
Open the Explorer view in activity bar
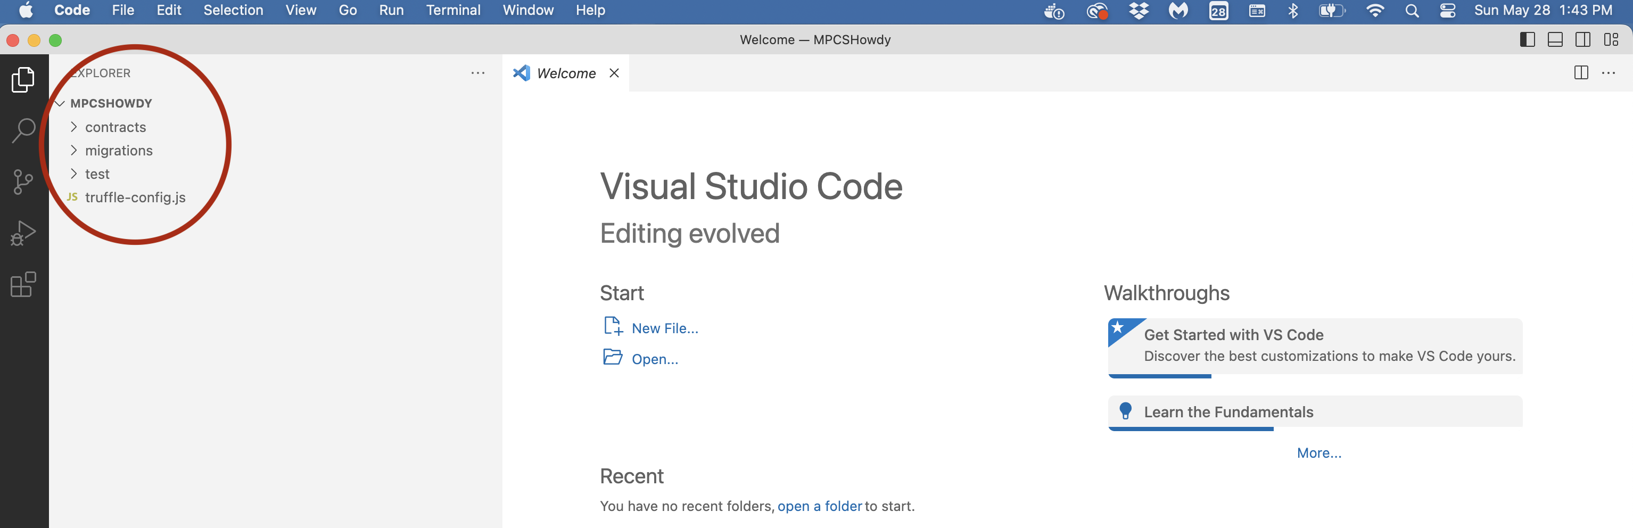click(x=23, y=80)
